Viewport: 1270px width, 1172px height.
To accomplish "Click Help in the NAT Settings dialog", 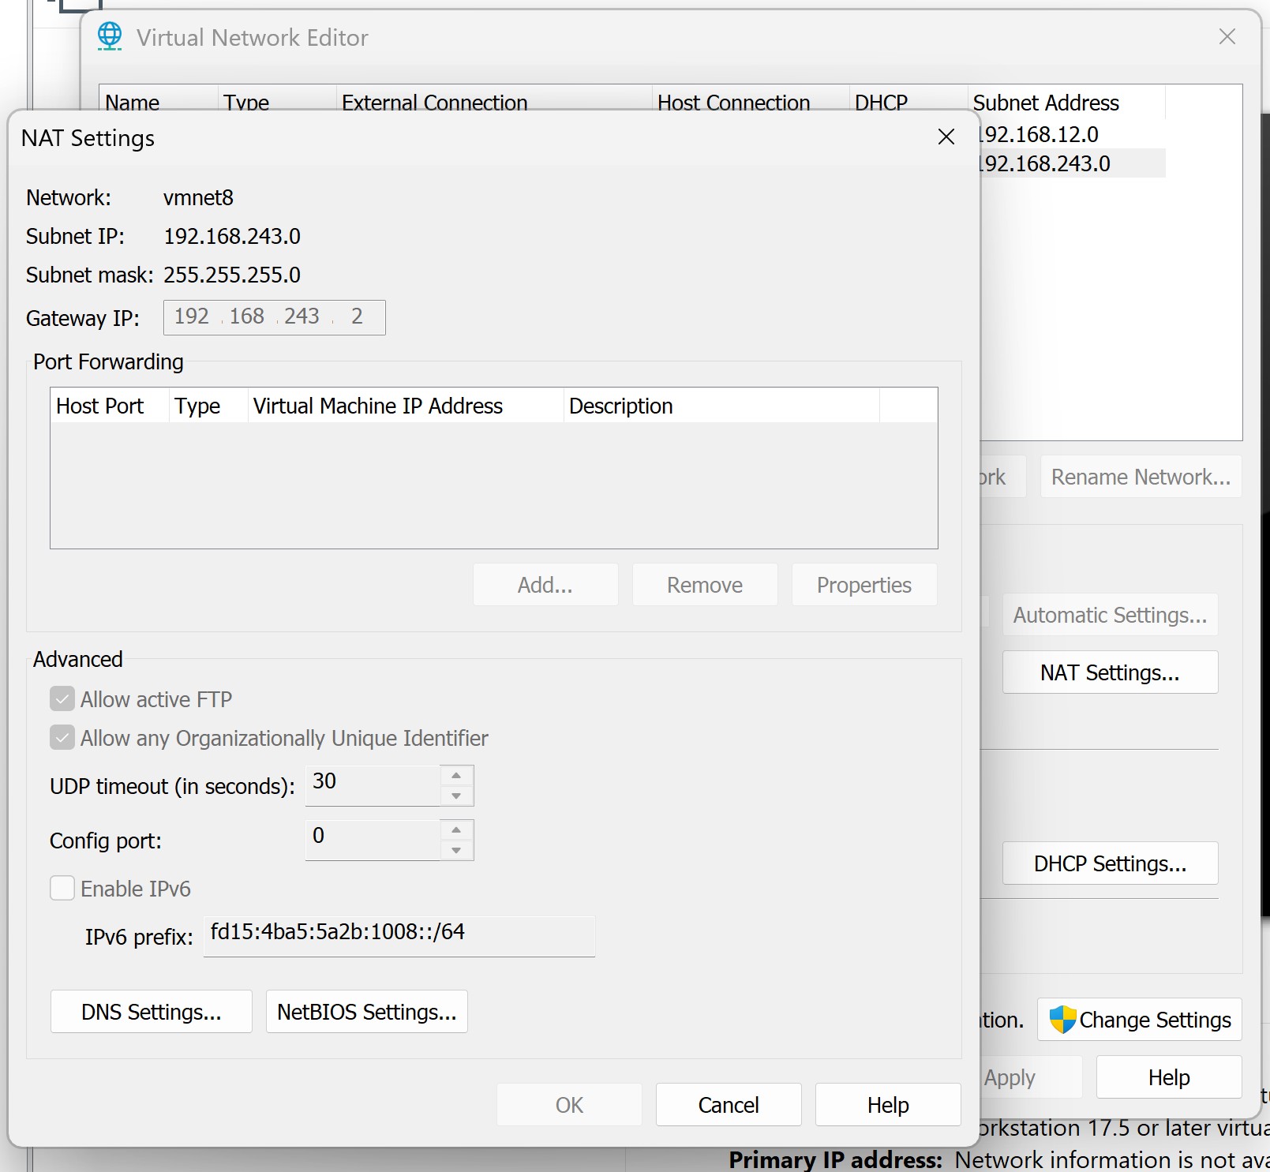I will (x=887, y=1105).
